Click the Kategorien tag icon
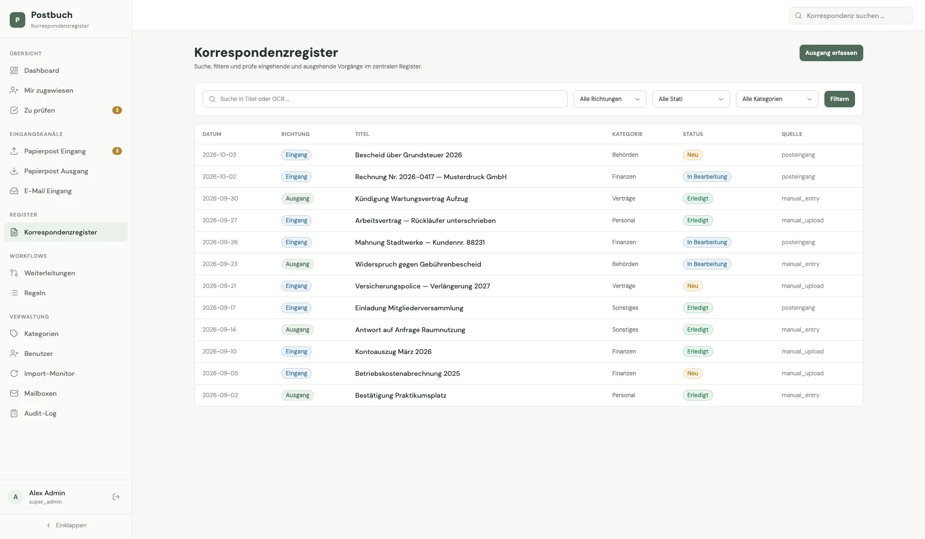Viewport: 925px width, 539px height. tap(14, 334)
